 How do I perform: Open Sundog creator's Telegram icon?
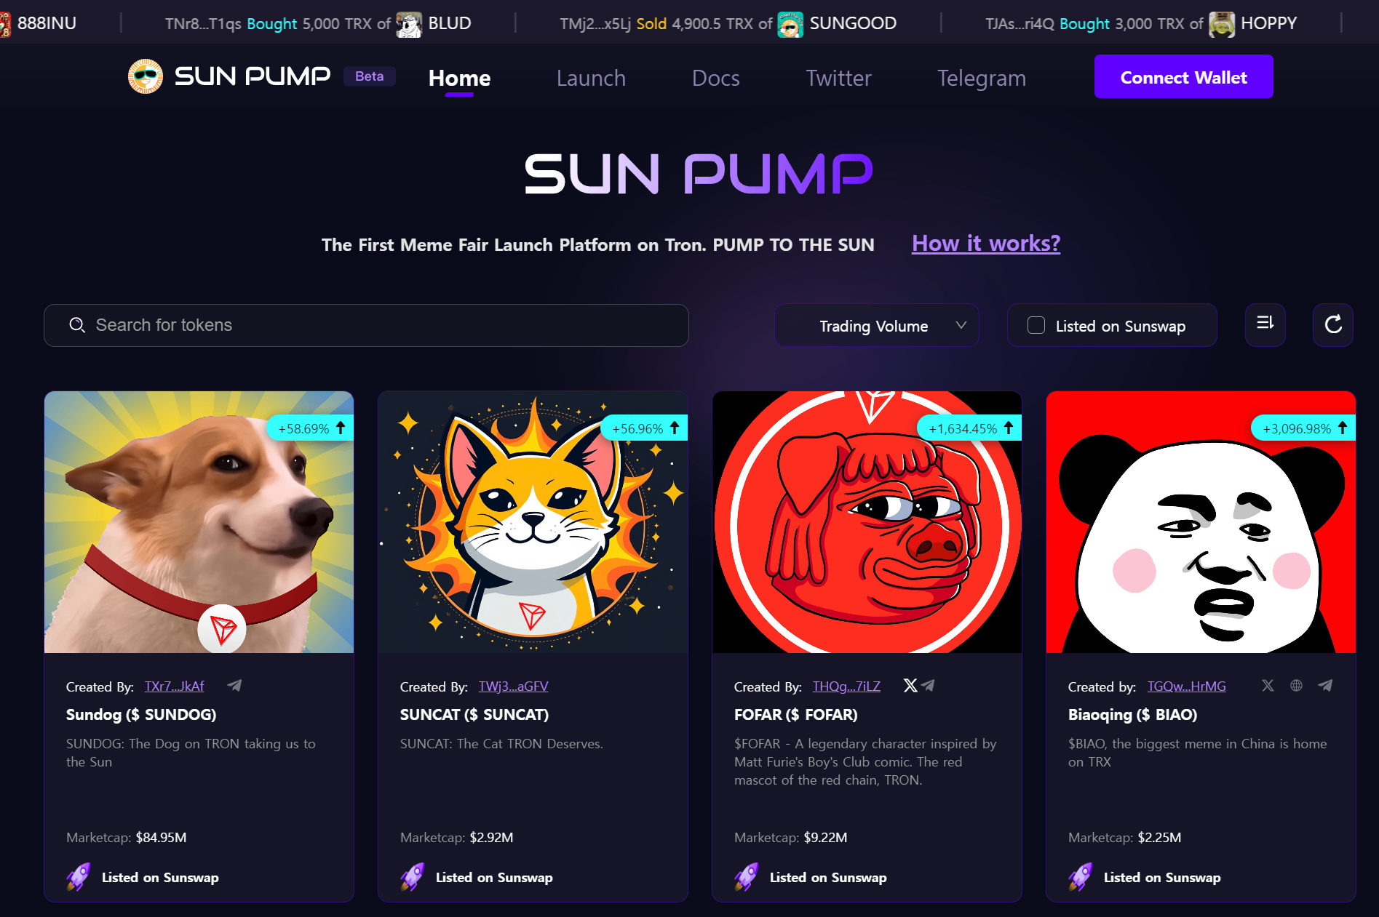pyautogui.click(x=234, y=686)
